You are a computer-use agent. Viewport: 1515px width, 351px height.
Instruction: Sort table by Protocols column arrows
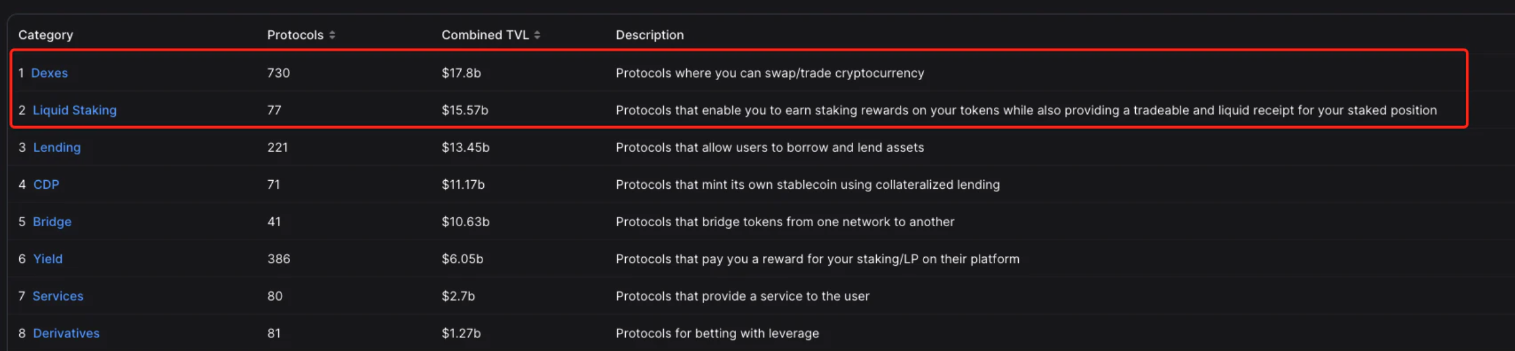[333, 35]
